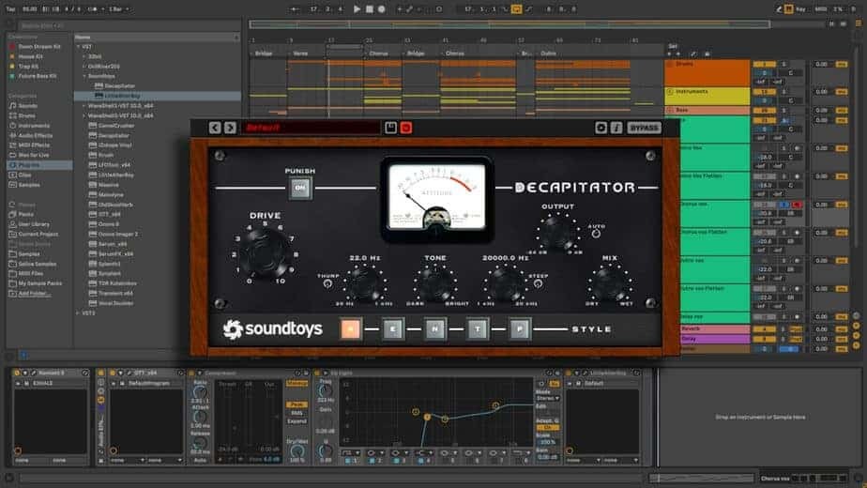Open the Trap Kit collection

point(29,67)
